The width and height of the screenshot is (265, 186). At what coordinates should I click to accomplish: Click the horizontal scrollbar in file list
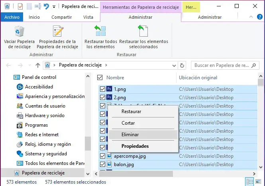[x=139, y=174]
